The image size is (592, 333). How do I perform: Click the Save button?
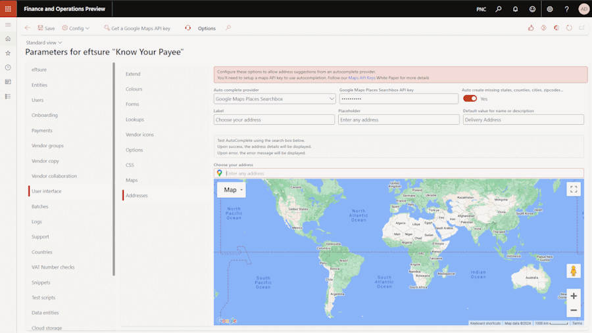click(46, 28)
